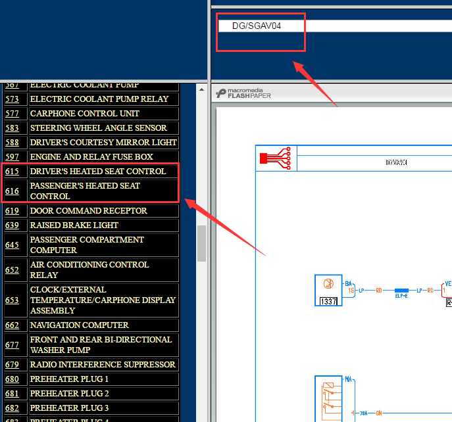Screen dimensions: 452x422
Task: Select 'PREHEATER PLUG 3' text
Action: pos(70,408)
